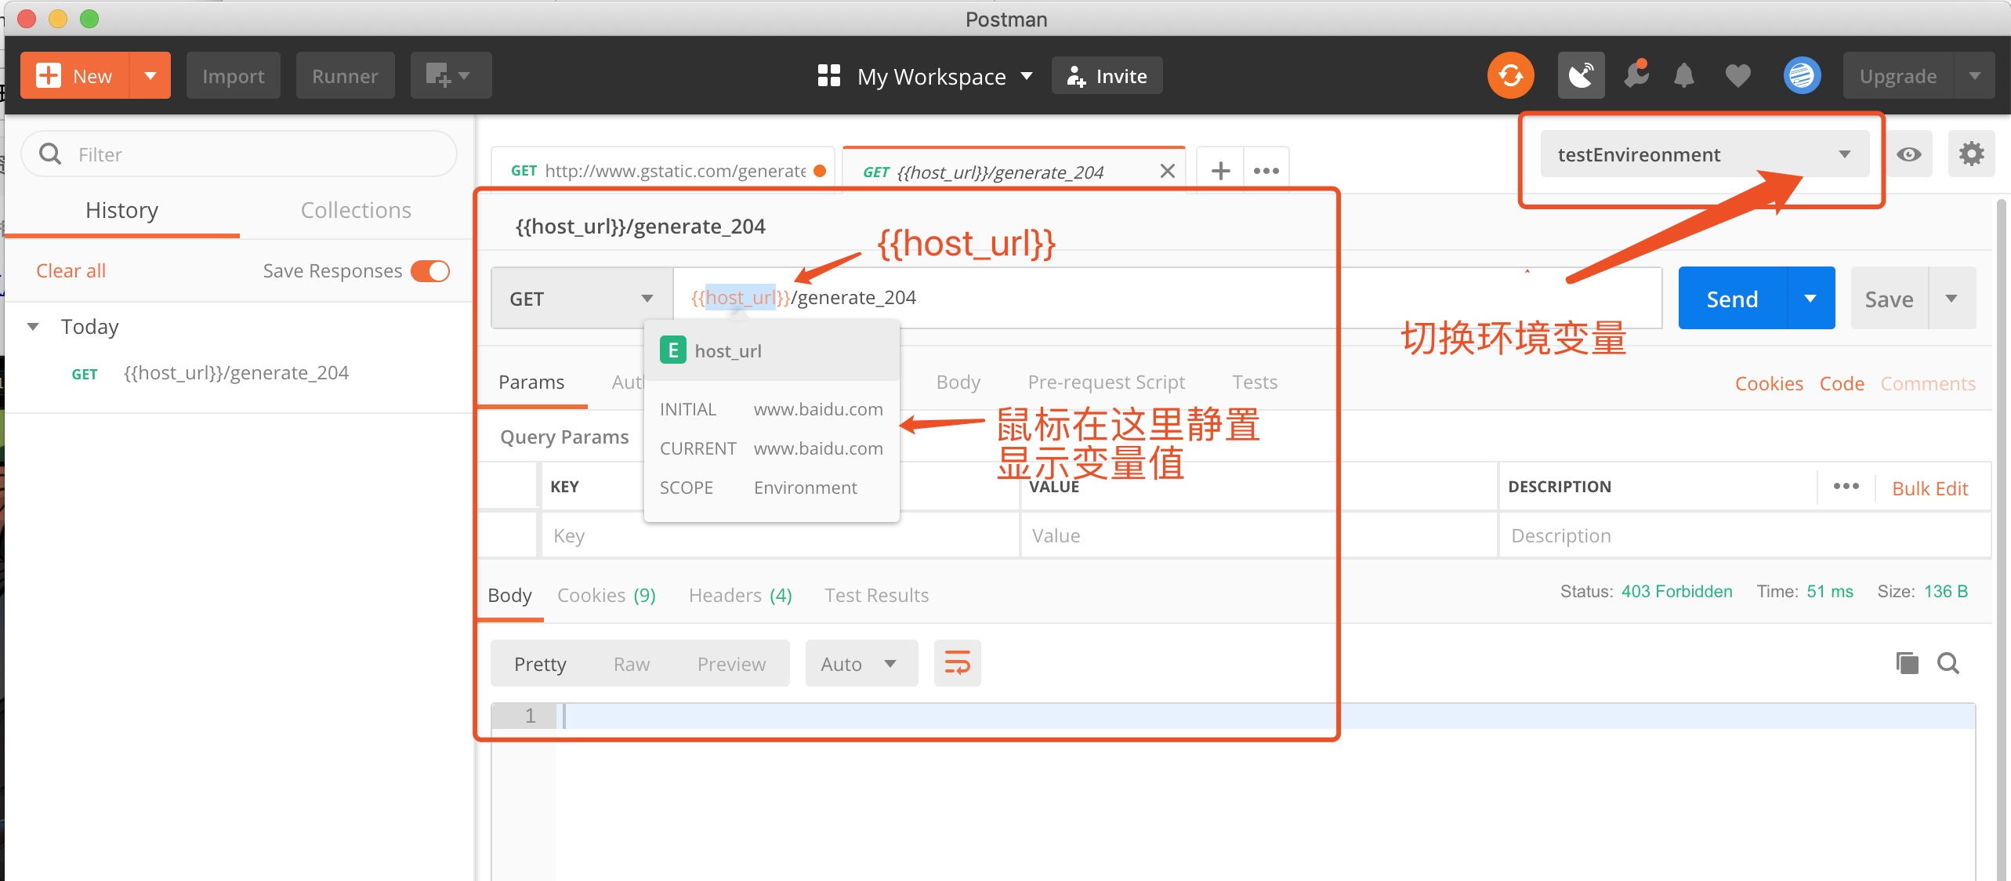This screenshot has width=2011, height=881.
Task: Select the Pre-request Script tab
Action: pos(1106,382)
